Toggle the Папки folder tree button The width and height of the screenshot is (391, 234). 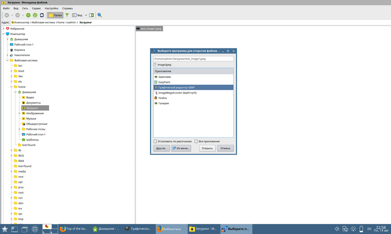55,15
